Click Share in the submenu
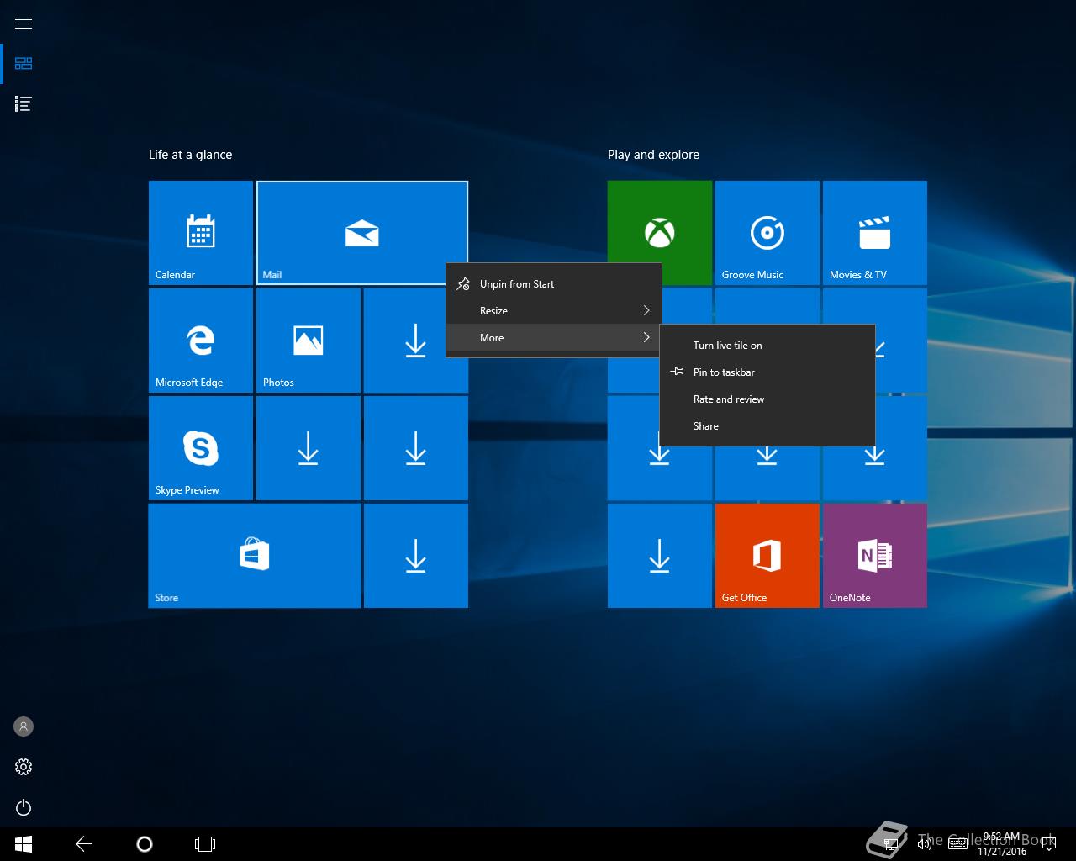Image resolution: width=1076 pixels, height=861 pixels. [x=767, y=426]
